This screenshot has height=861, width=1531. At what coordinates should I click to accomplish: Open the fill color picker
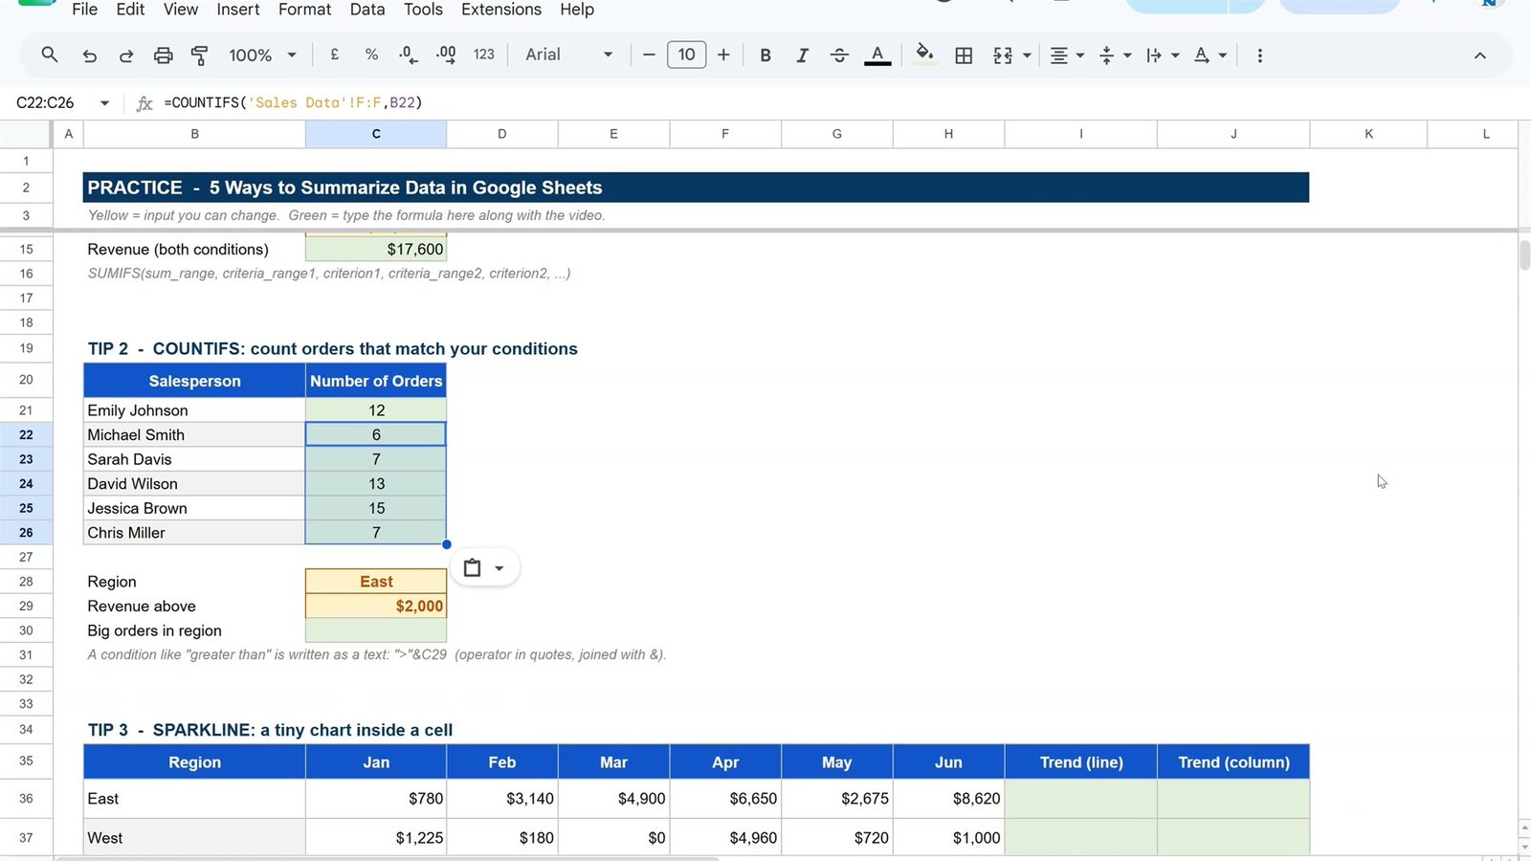(924, 54)
